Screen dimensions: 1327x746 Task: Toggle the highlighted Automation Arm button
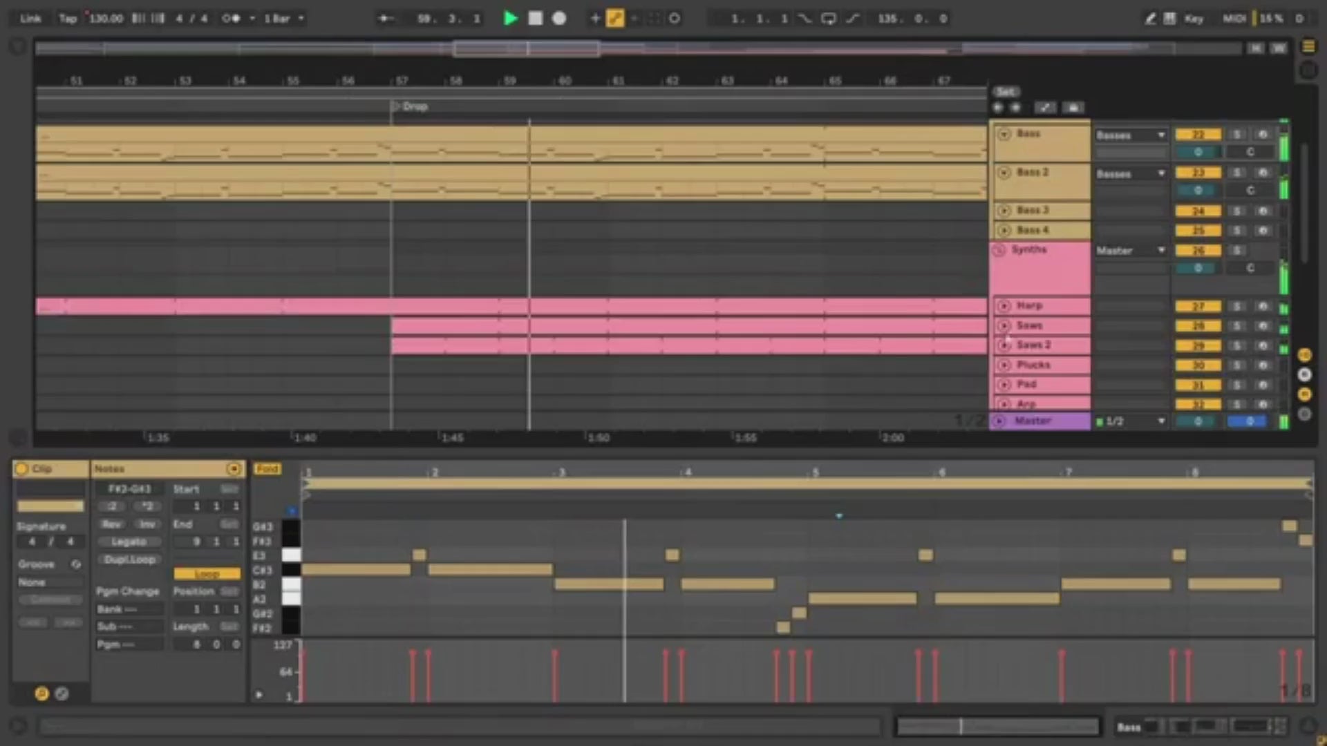click(x=614, y=19)
